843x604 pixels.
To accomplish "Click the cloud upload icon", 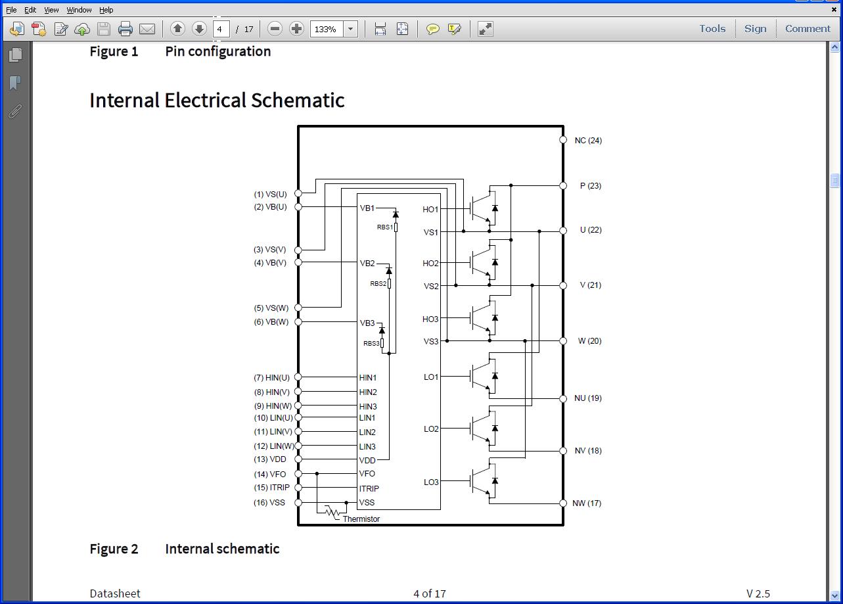I will pos(82,29).
